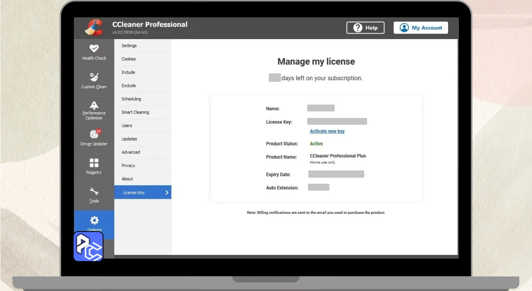
Task: Open Performance Optimizer rocket icon
Action: (x=94, y=105)
